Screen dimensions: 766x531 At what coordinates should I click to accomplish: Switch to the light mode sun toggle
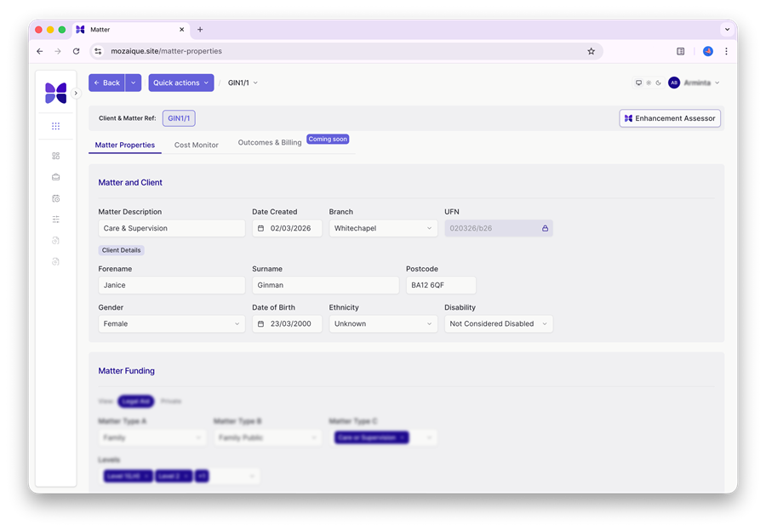[x=649, y=83]
